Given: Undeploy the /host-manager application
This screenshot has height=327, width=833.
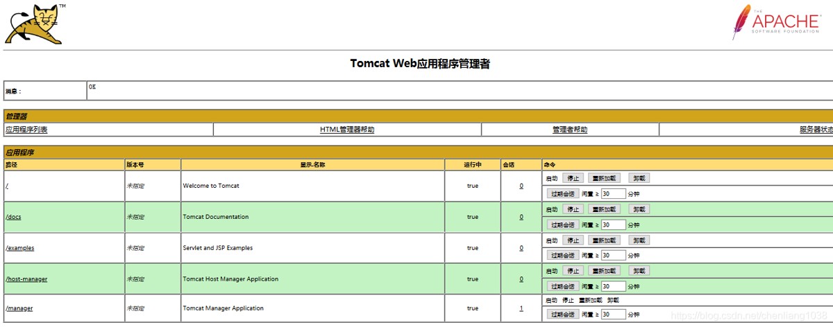Looking at the screenshot, I should click(639, 271).
